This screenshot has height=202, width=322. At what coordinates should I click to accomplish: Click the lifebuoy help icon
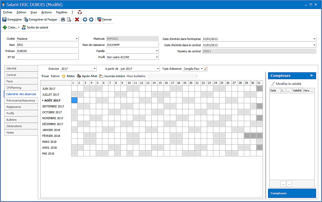[x=80, y=12]
